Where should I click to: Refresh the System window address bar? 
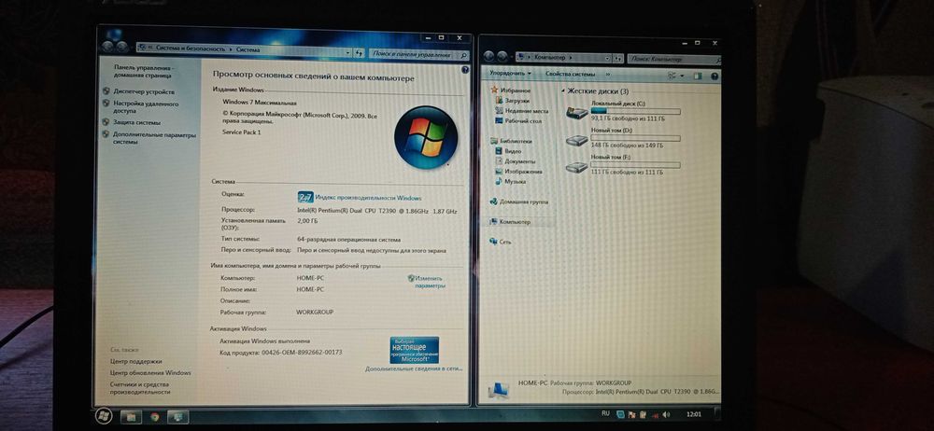[x=360, y=53]
